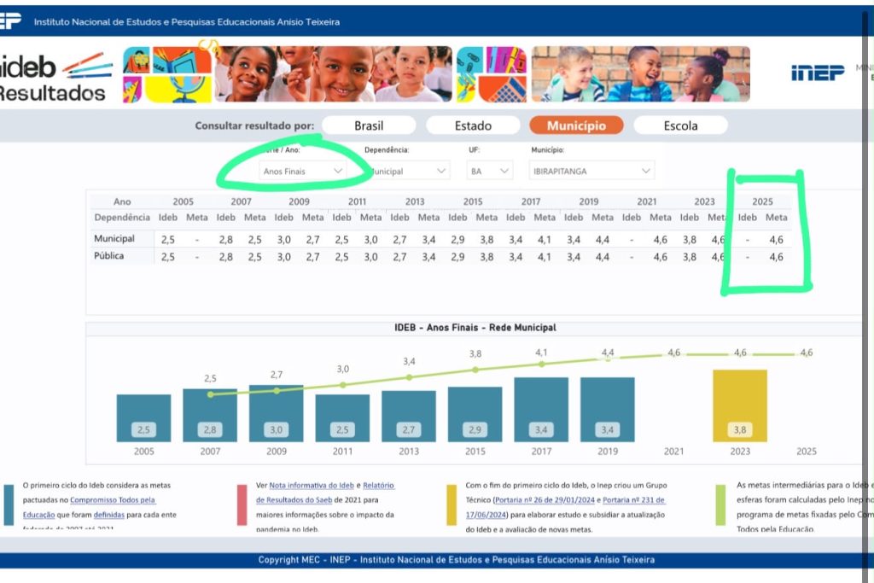Expand the UF dropdown showing BA
The width and height of the screenshot is (874, 583).
tap(490, 171)
